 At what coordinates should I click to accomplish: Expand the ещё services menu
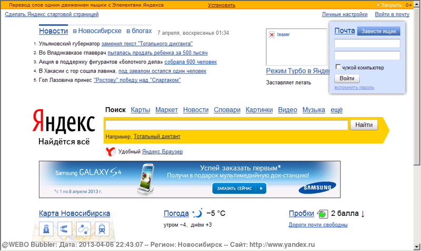336,110
